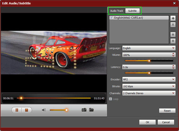Open the Bitrate 192 kbps dropdown
Image resolution: width=179 pixels, height=131 pixels.
click(149, 86)
